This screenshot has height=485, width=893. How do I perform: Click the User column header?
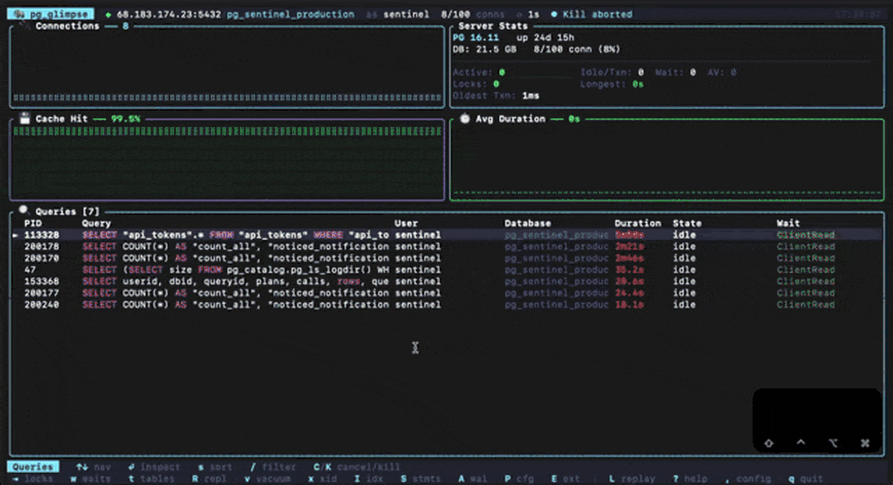coord(407,223)
